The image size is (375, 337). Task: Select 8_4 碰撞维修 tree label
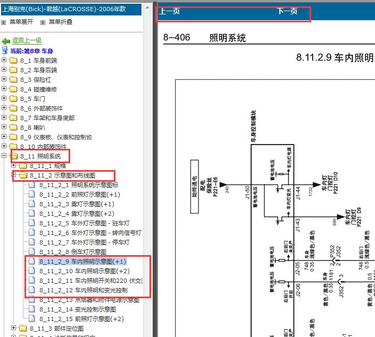(x=38, y=89)
